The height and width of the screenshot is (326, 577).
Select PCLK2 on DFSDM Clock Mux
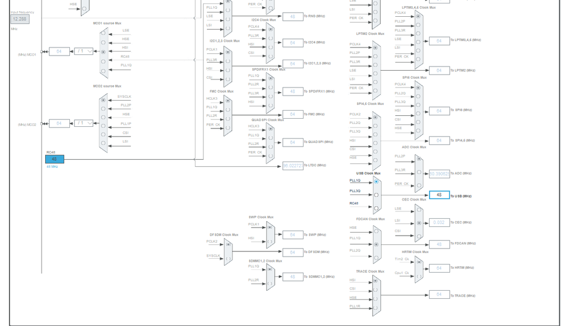click(x=228, y=244)
